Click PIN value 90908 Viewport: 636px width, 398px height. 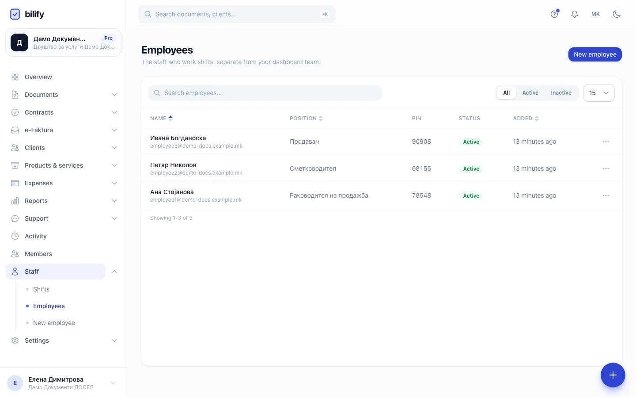(421, 142)
